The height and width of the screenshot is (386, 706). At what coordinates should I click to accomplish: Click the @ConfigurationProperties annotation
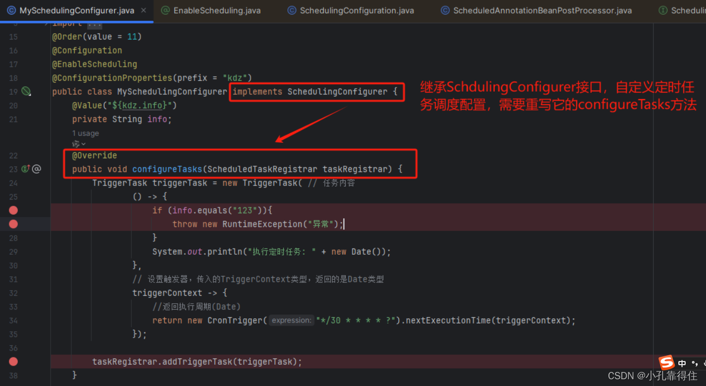tap(112, 78)
